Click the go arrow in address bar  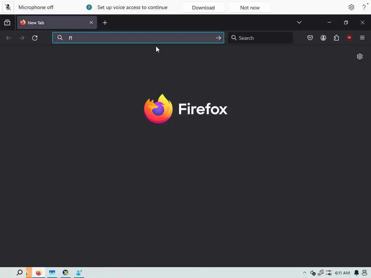click(x=218, y=38)
